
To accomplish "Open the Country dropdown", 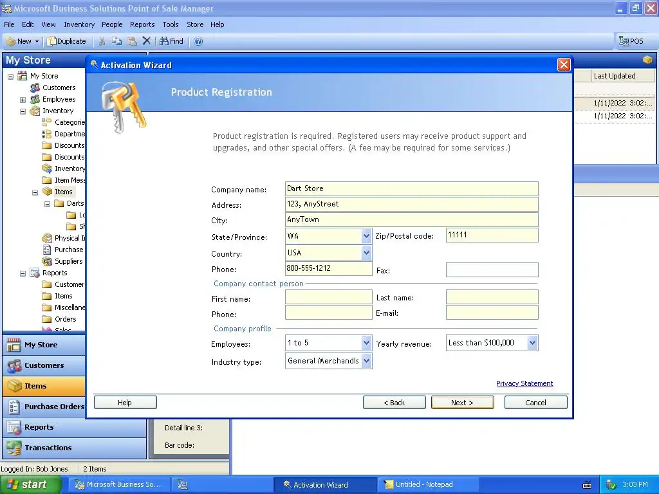I will pos(366,253).
